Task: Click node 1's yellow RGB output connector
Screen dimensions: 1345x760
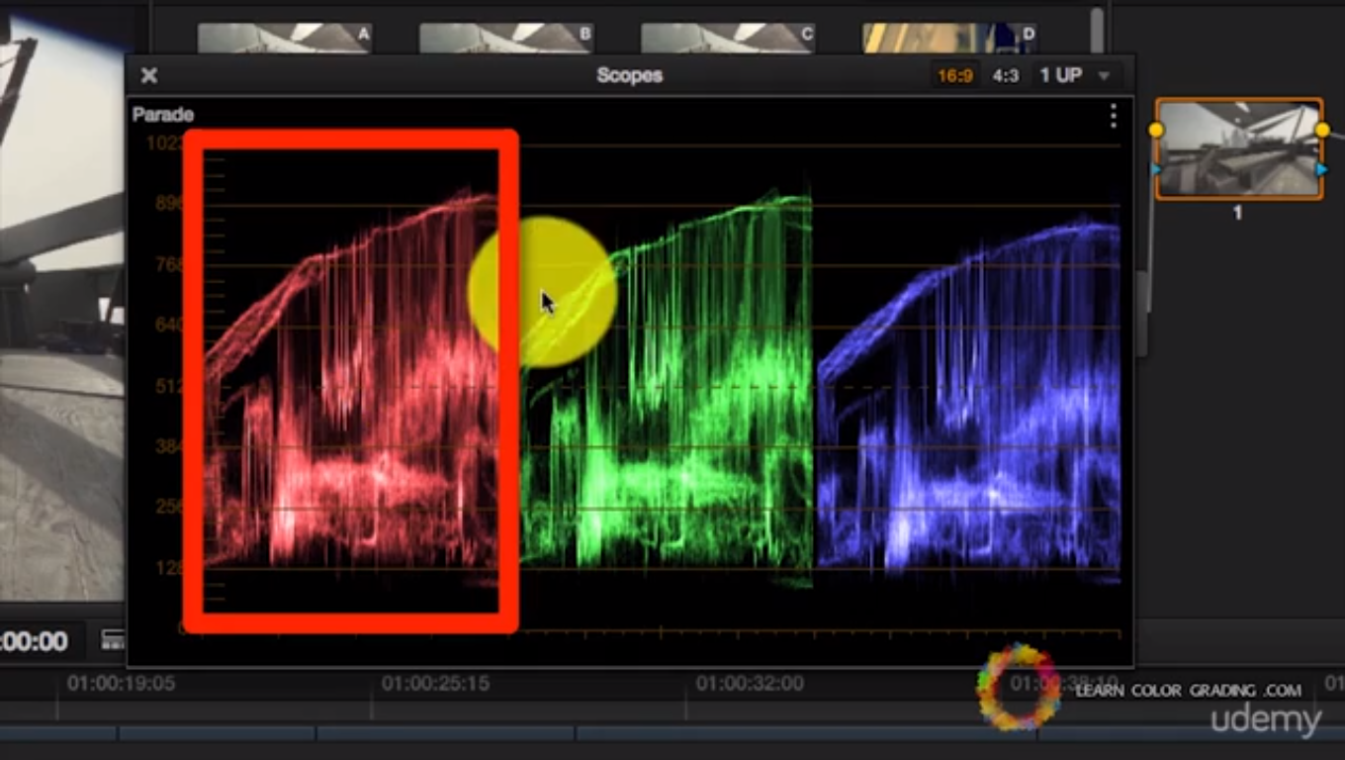Action: 1322,130
